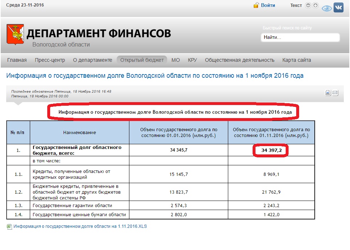
Task: Open the Войти login link
Action: point(268,5)
